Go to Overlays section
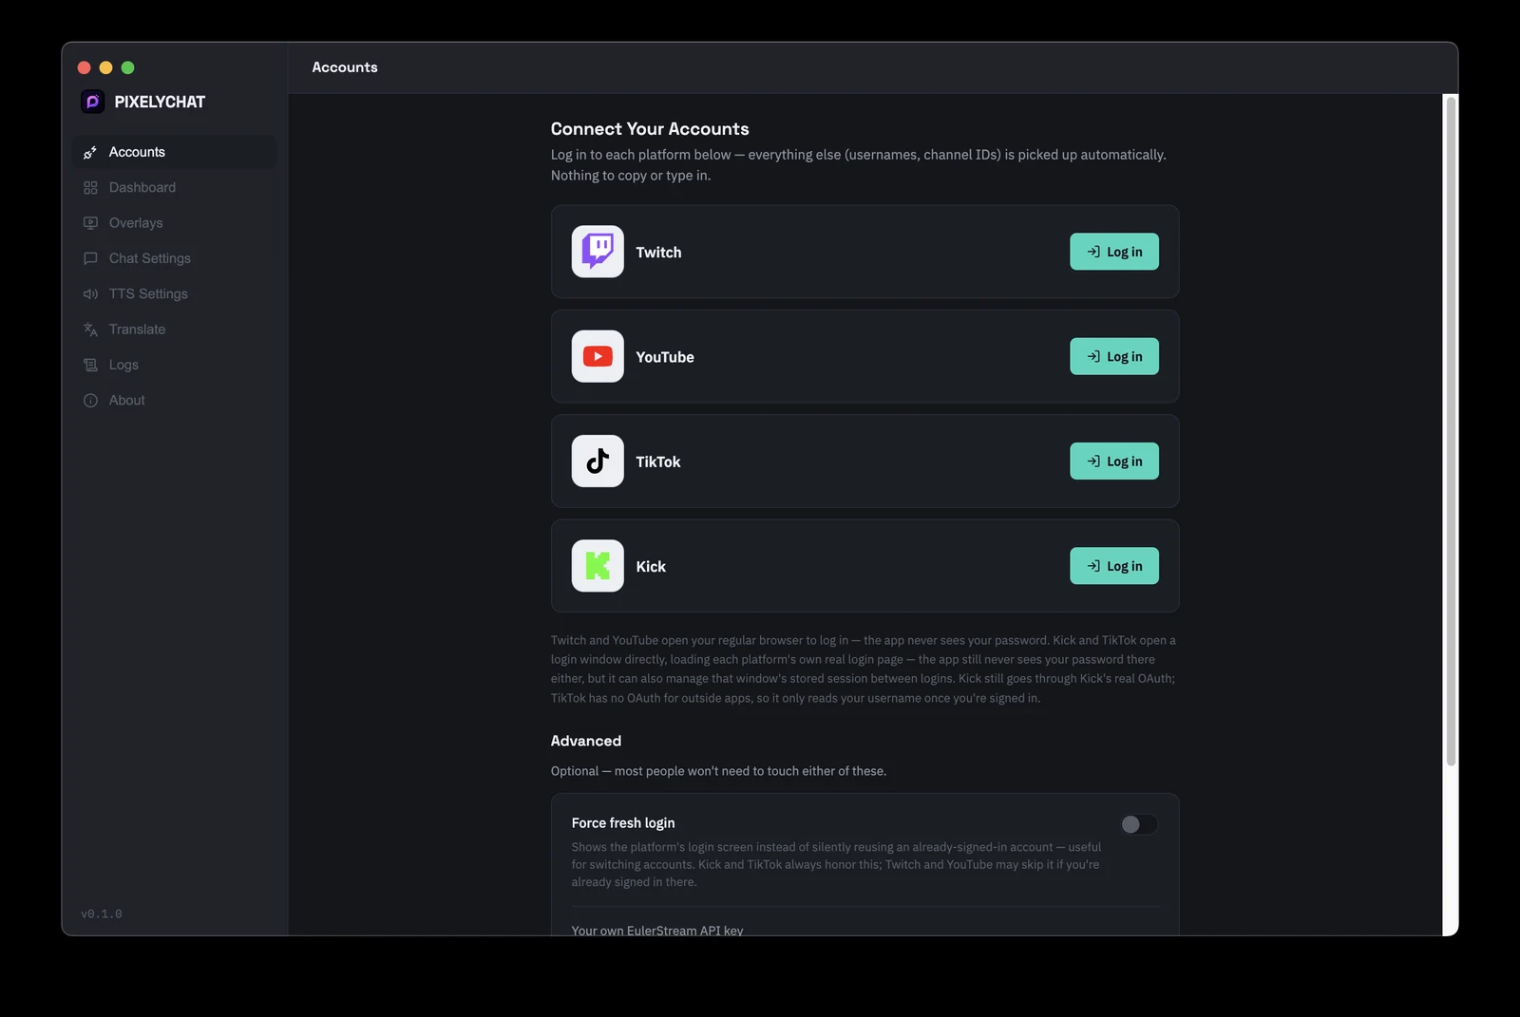The image size is (1520, 1017). pos(174,223)
